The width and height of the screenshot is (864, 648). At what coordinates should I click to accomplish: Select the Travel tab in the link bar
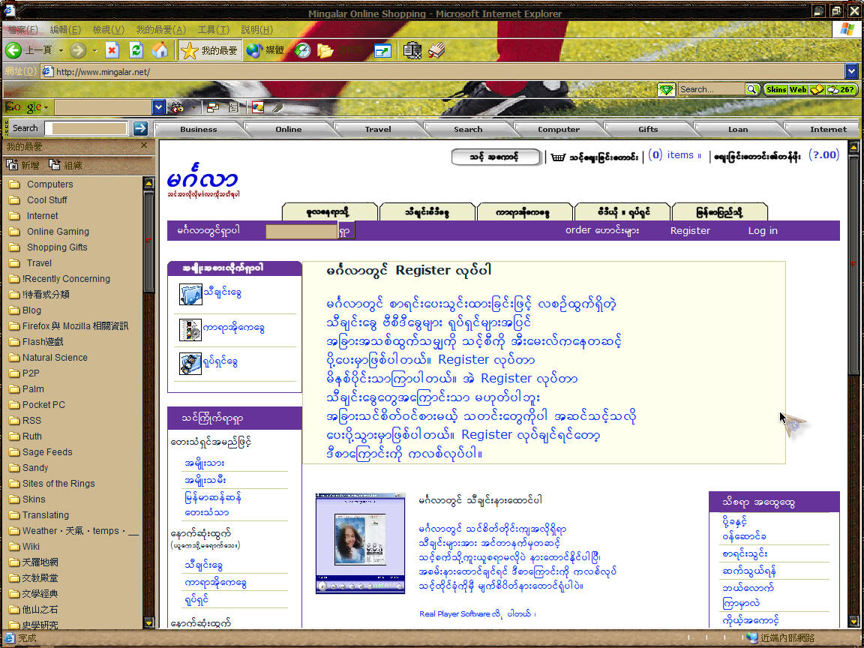(x=378, y=129)
